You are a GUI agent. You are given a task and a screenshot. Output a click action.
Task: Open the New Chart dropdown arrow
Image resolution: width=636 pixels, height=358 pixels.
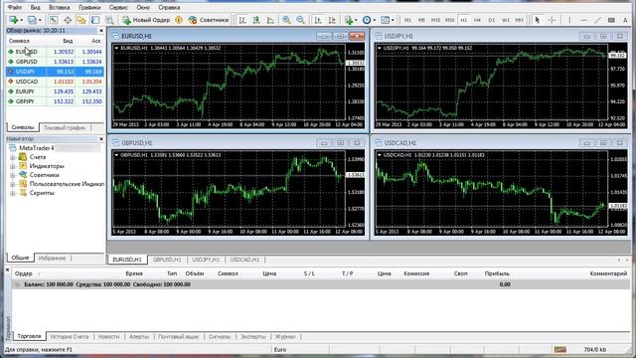coord(22,20)
